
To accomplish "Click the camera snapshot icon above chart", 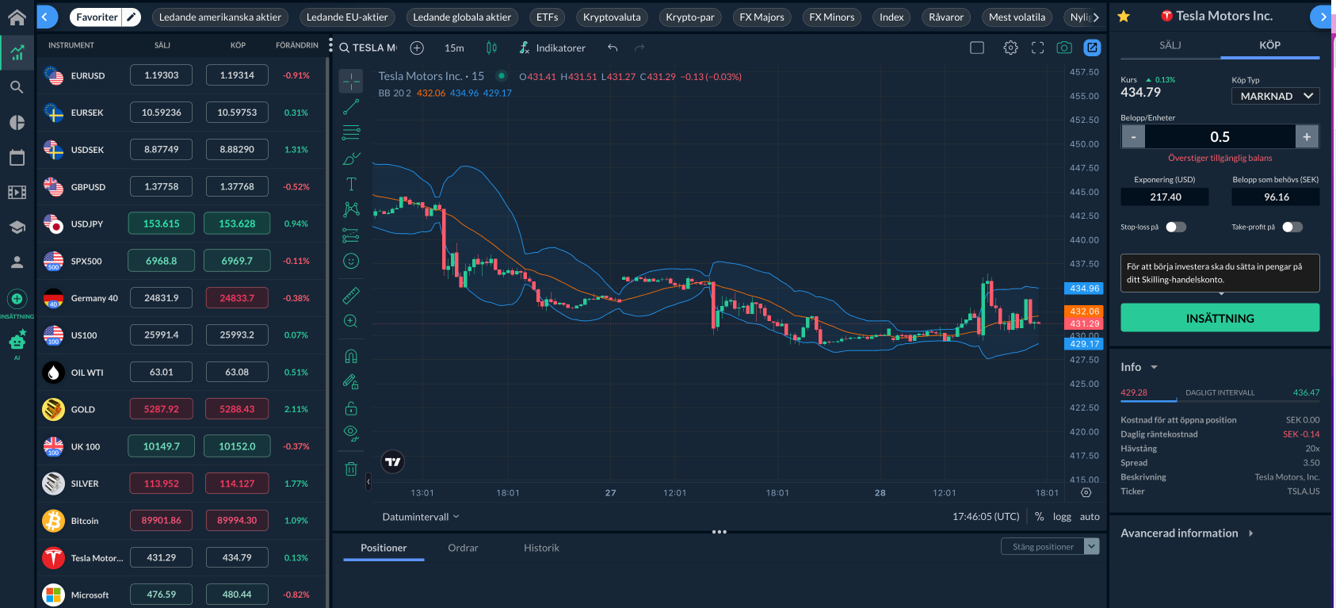I will coord(1064,48).
